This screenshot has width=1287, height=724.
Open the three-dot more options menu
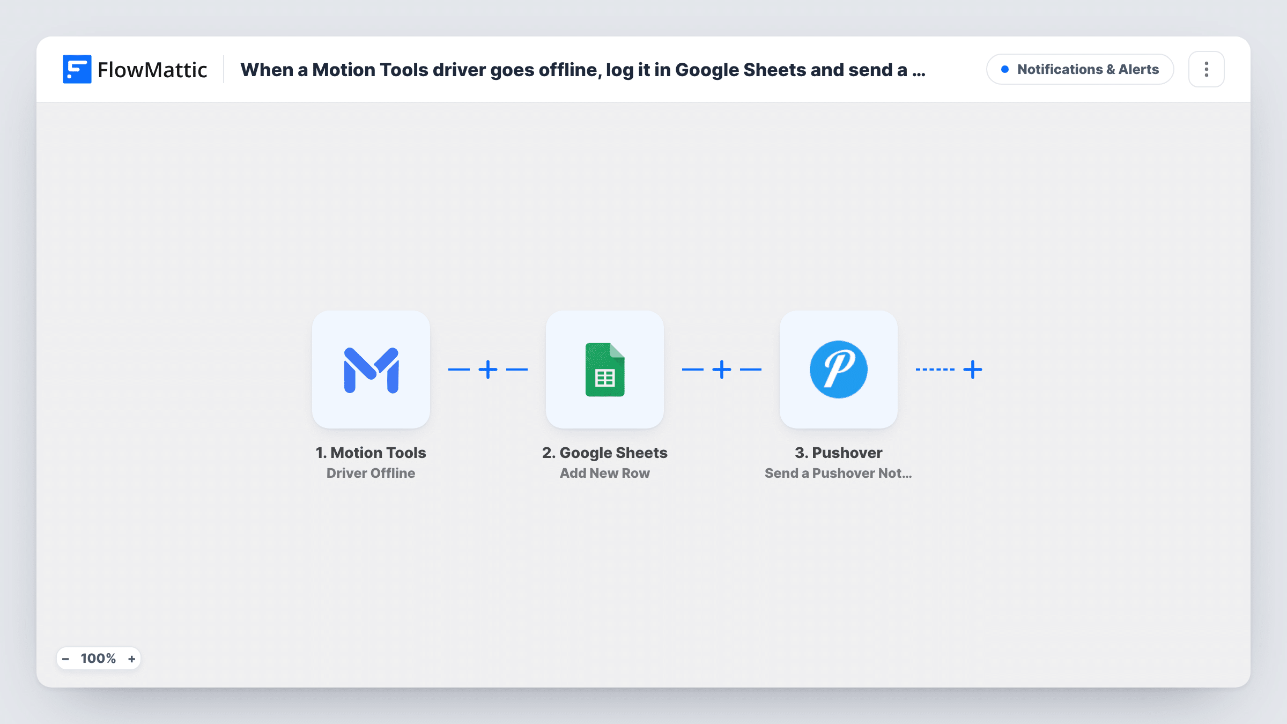pos(1207,69)
